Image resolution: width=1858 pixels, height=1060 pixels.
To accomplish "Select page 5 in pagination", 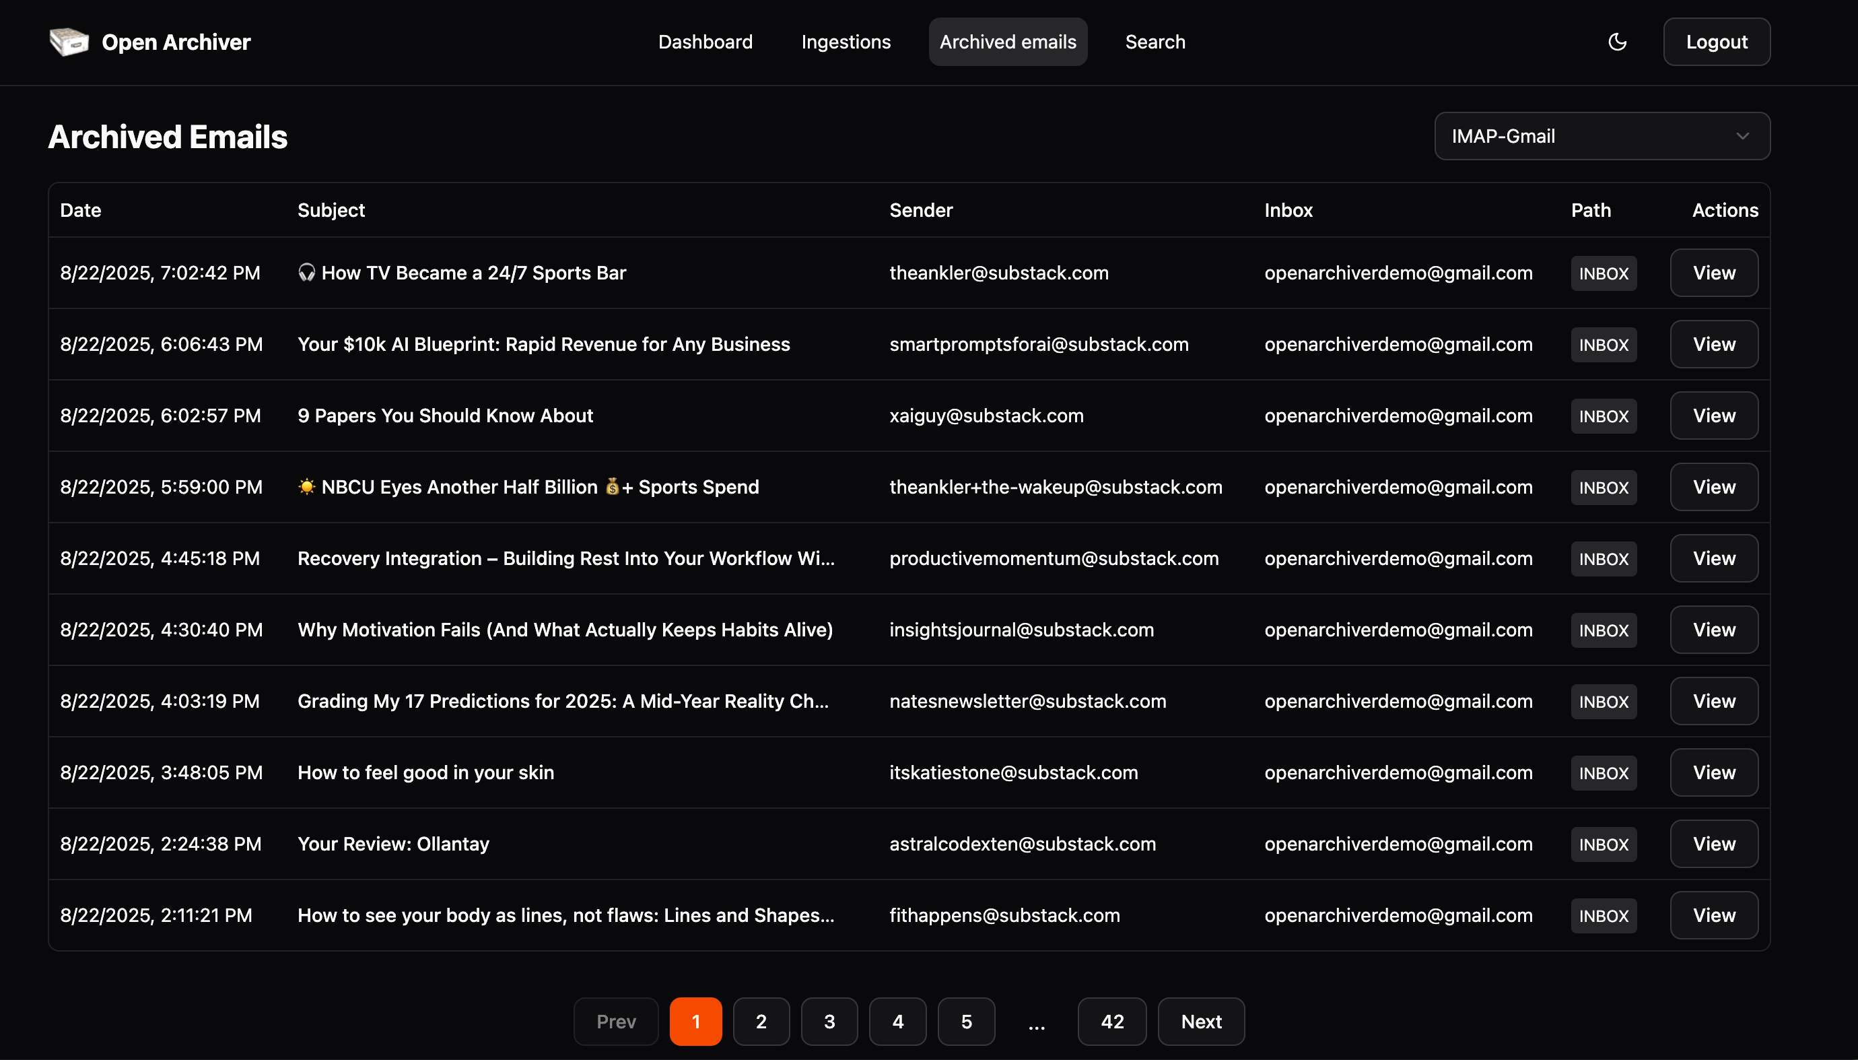I will (966, 1022).
